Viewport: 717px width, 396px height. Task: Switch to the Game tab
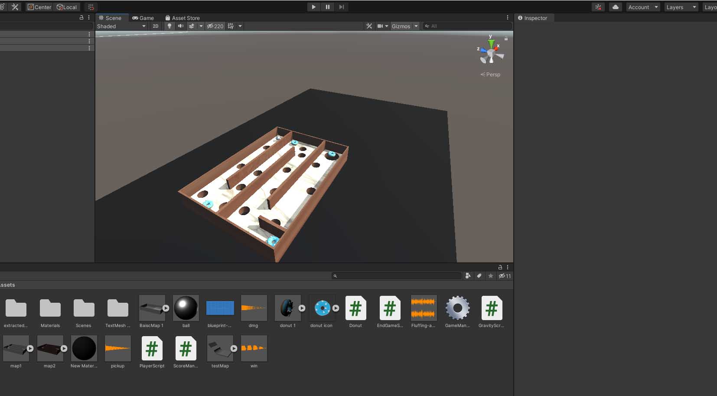[143, 18]
